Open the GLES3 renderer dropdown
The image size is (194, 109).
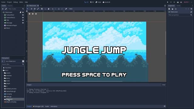(187, 2)
